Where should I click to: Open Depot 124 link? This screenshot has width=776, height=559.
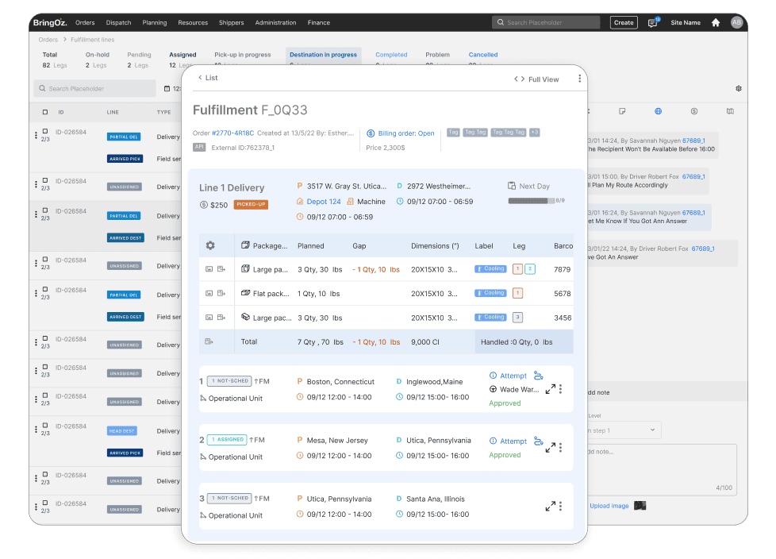[324, 202]
